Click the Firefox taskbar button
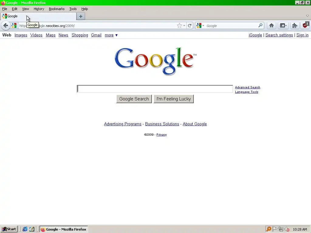The height and width of the screenshot is (233, 311). (x=64, y=229)
